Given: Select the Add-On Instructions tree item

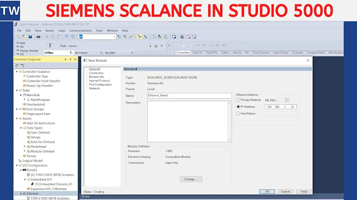Looking at the screenshot, I should point(41,123).
